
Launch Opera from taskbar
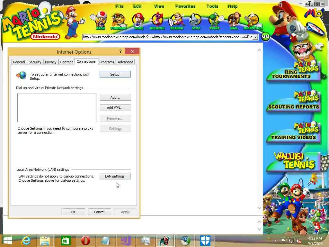tap(85, 241)
